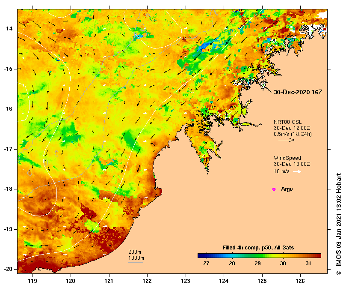The image size is (346, 288).
Task: Click longitude axis label '122'
Action: [x=147, y=281]
